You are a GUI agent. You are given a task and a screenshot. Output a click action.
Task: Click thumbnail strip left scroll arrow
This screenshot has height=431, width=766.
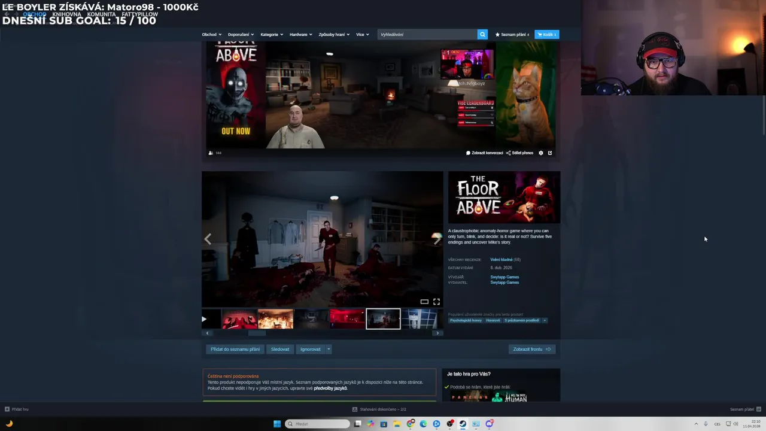(207, 333)
